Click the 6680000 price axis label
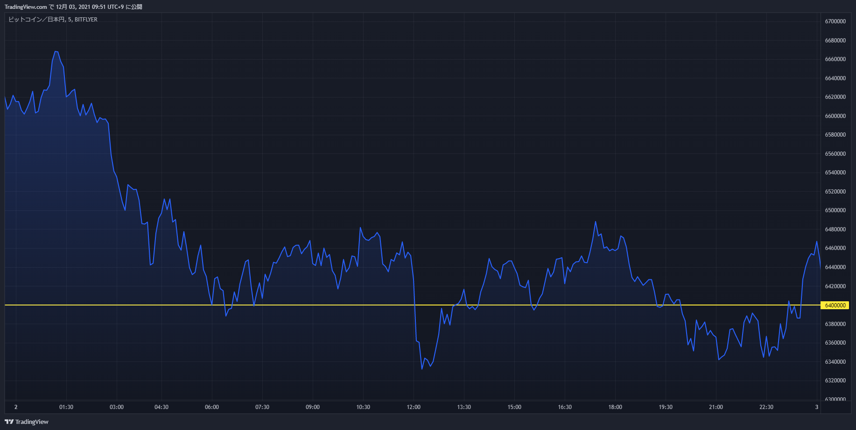 pyautogui.click(x=835, y=41)
